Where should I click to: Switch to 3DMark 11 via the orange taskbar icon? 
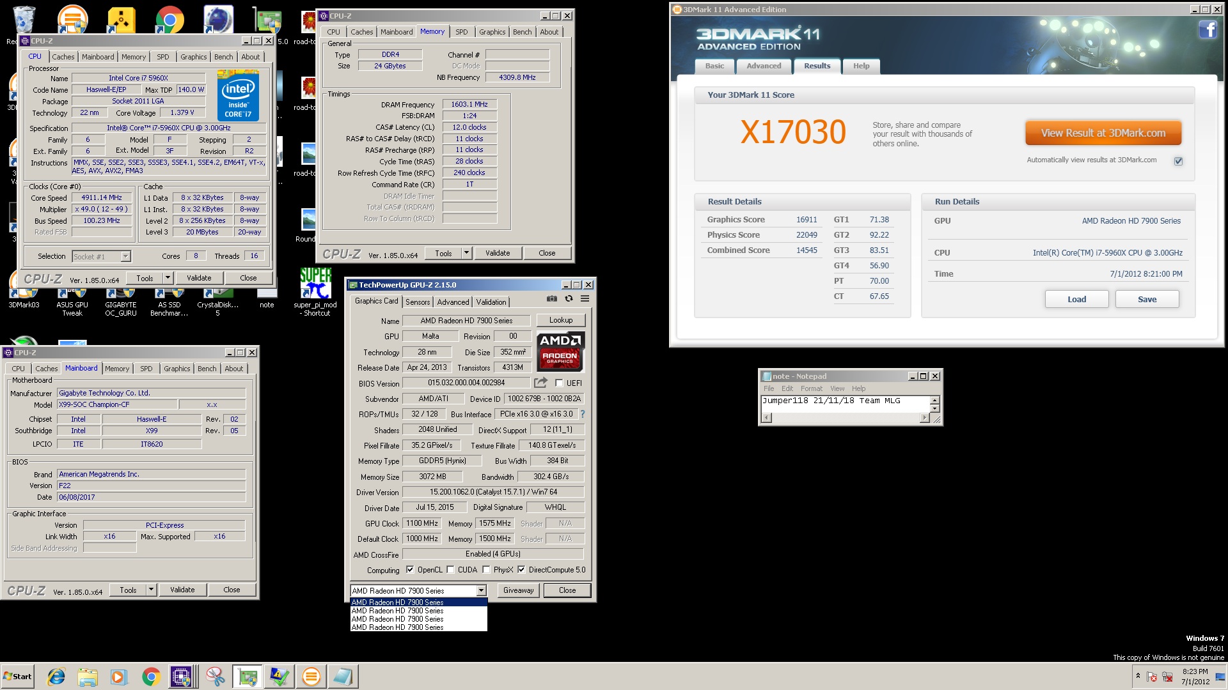tap(311, 677)
